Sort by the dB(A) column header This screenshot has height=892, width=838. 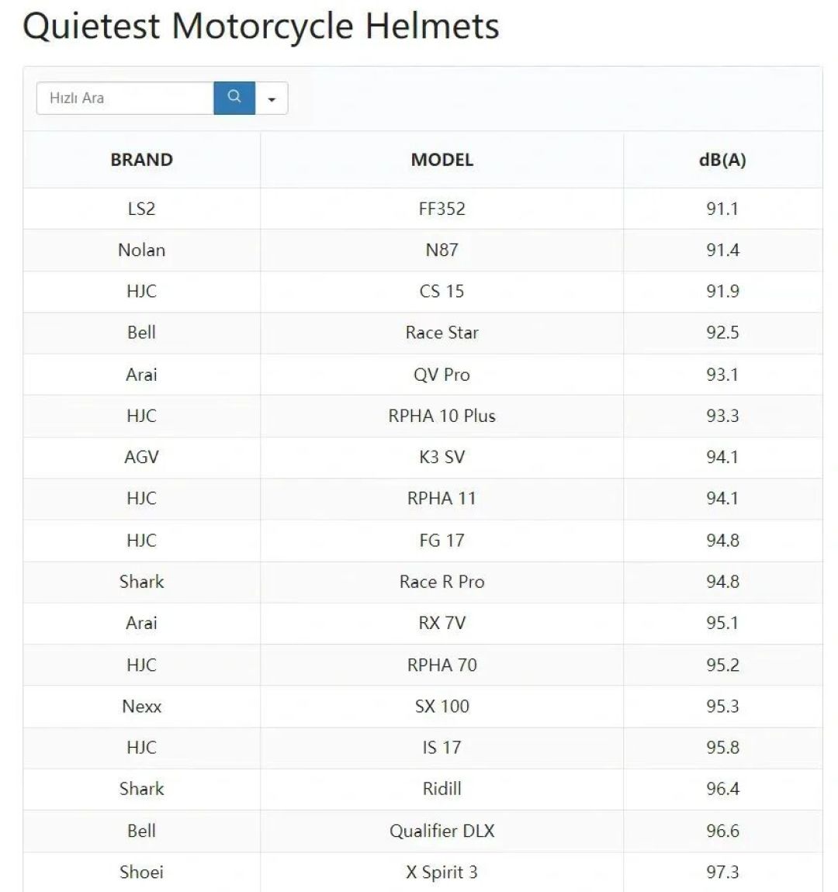722,160
